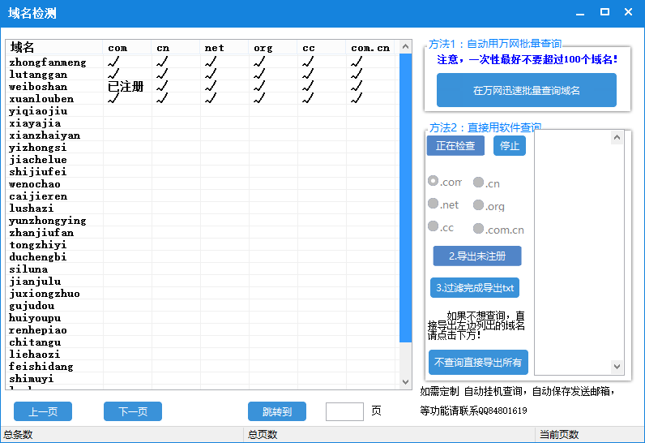Click the 域名 column header

click(x=54, y=47)
